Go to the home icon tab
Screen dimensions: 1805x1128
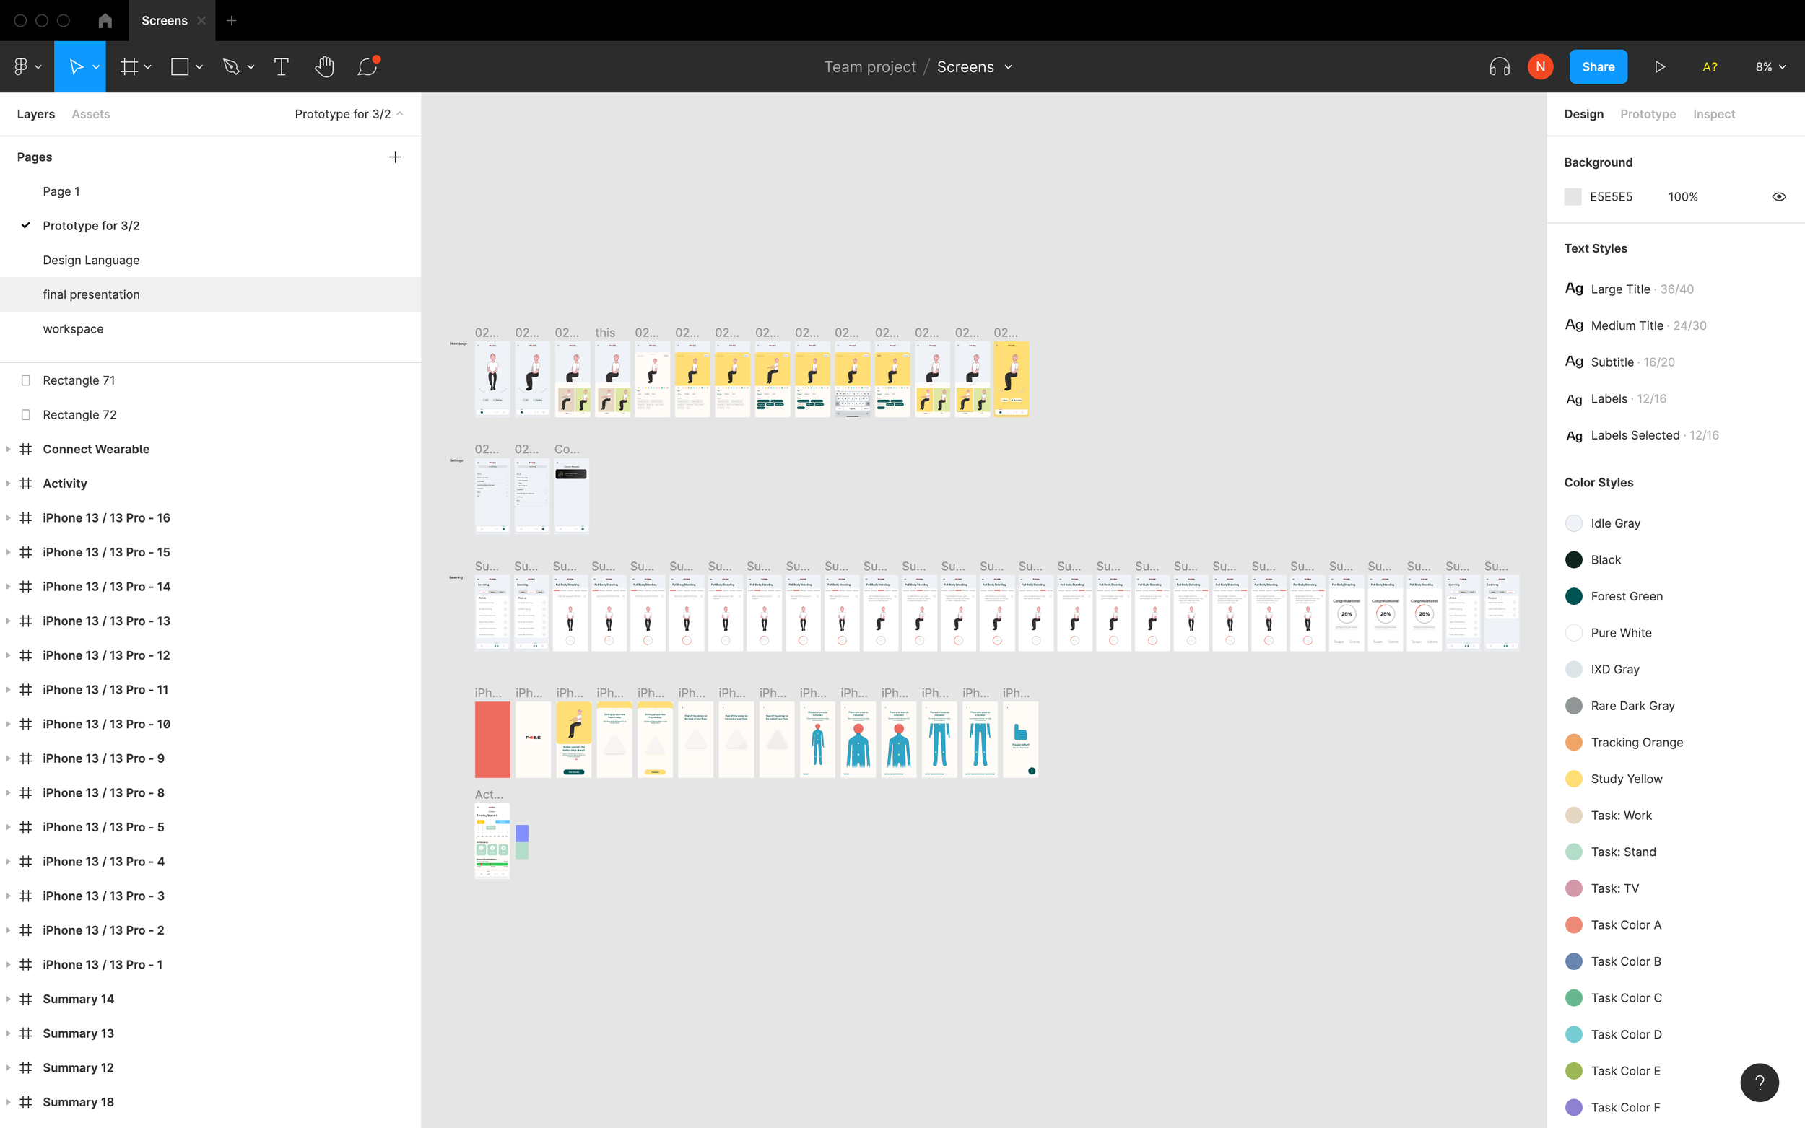click(105, 21)
